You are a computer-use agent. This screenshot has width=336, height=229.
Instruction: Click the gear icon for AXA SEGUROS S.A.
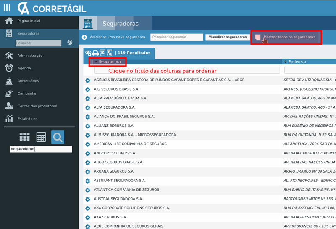pos(88,217)
